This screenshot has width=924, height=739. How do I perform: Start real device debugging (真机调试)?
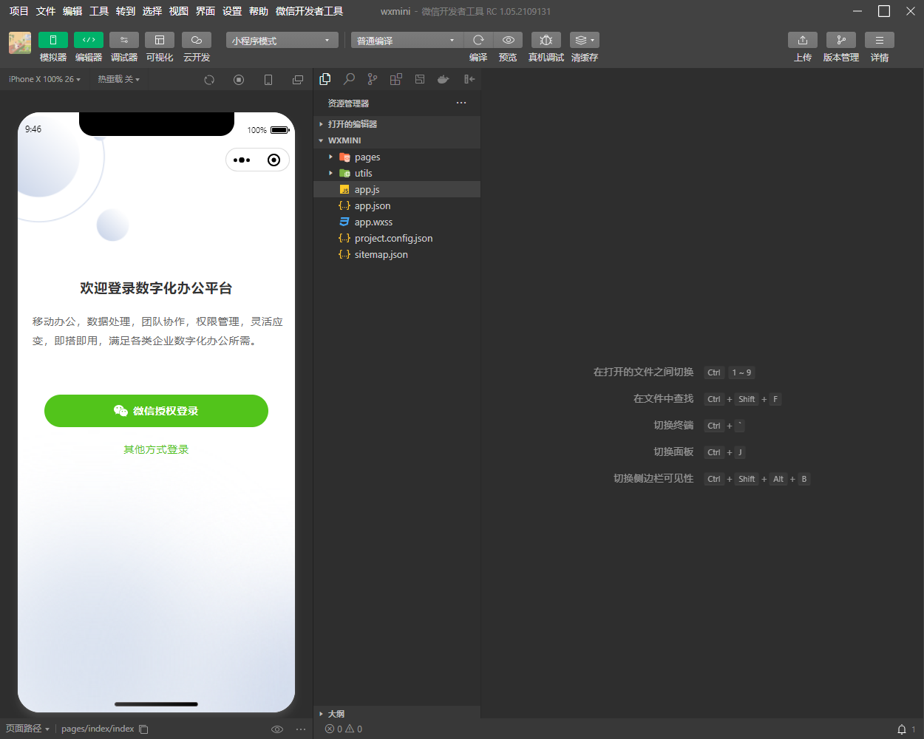tap(546, 40)
